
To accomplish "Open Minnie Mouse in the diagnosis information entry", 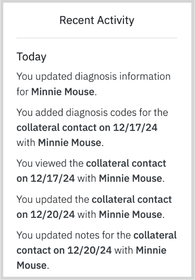I will [63, 92].
